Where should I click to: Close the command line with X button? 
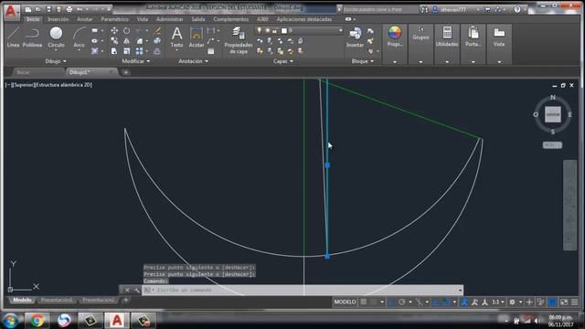[x=127, y=290]
